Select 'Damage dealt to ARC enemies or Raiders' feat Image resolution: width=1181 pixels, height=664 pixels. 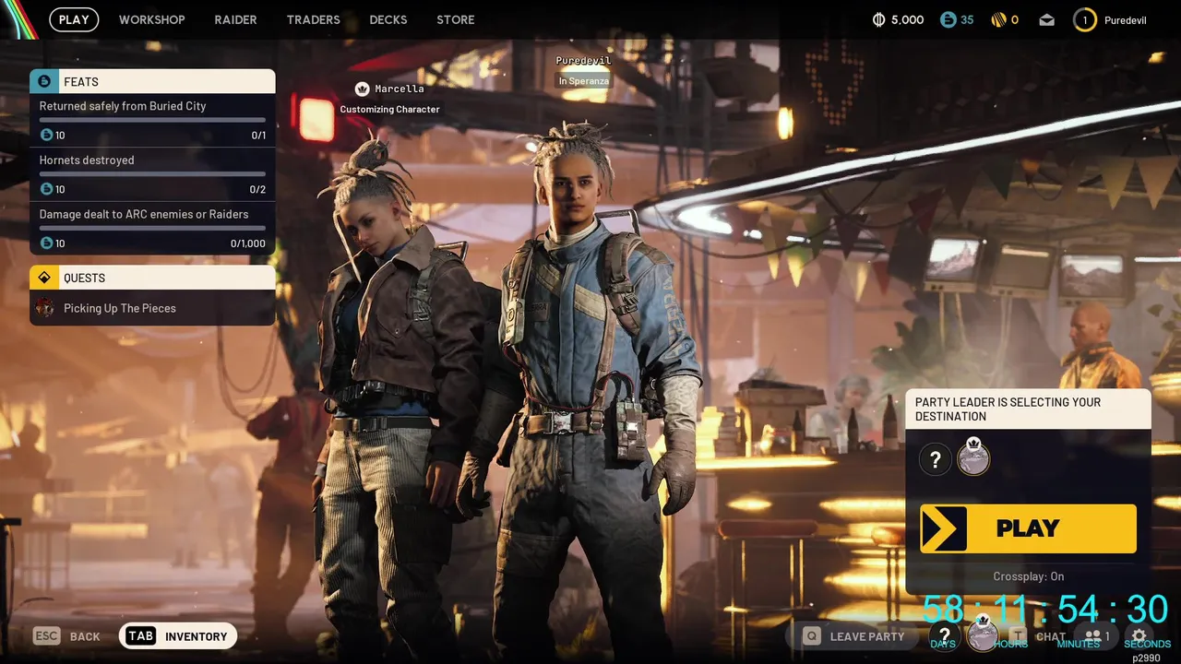(x=152, y=228)
